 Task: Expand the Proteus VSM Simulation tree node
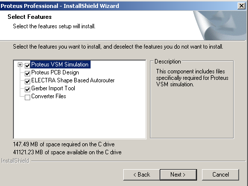pyautogui.click(x=20, y=64)
